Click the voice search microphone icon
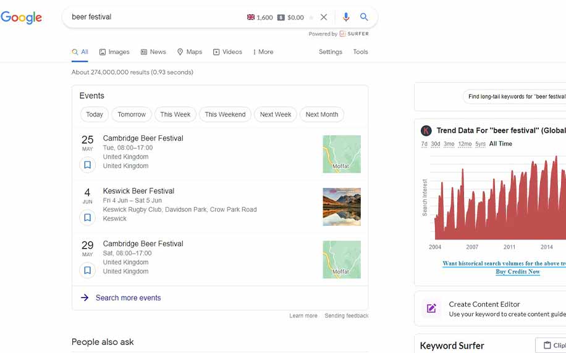 pos(346,17)
